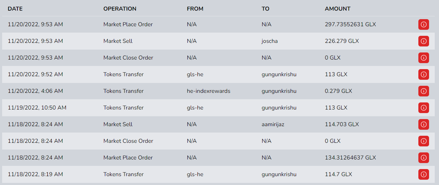
Task: Click the OPERATION column header
Action: pos(120,9)
